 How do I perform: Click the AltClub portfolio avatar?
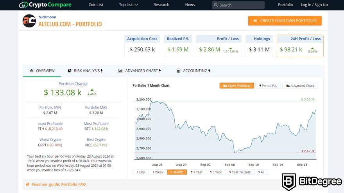pos(29,21)
